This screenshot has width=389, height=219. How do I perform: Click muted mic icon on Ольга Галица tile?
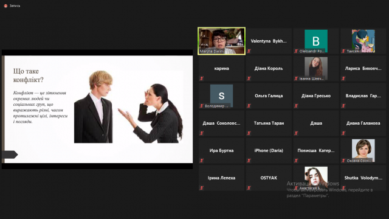click(x=249, y=106)
